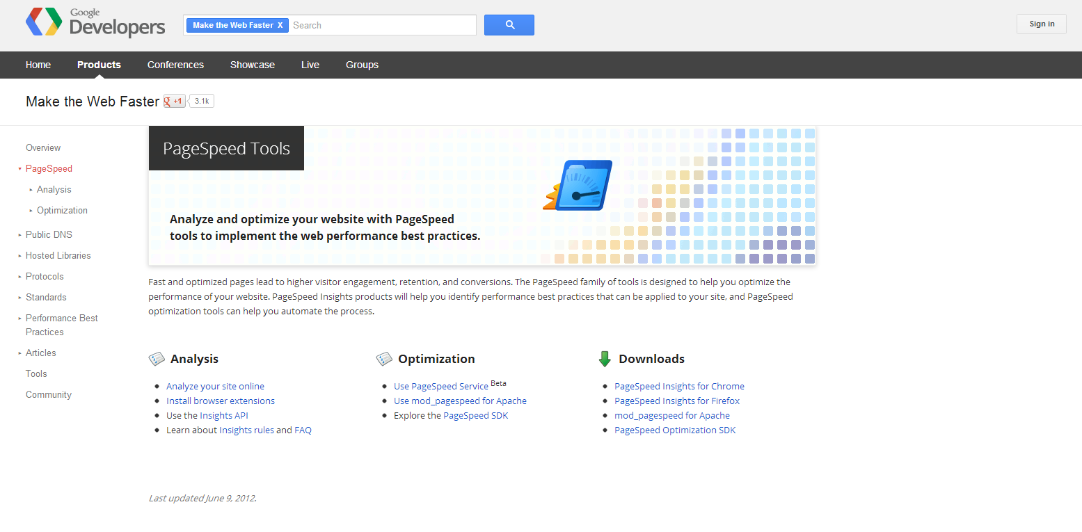Open Overview in the sidebar
Viewport: 1082px width, 532px height.
point(43,147)
